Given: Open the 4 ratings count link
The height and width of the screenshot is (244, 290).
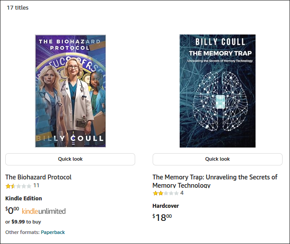Looking at the screenshot, I should click(182, 193).
